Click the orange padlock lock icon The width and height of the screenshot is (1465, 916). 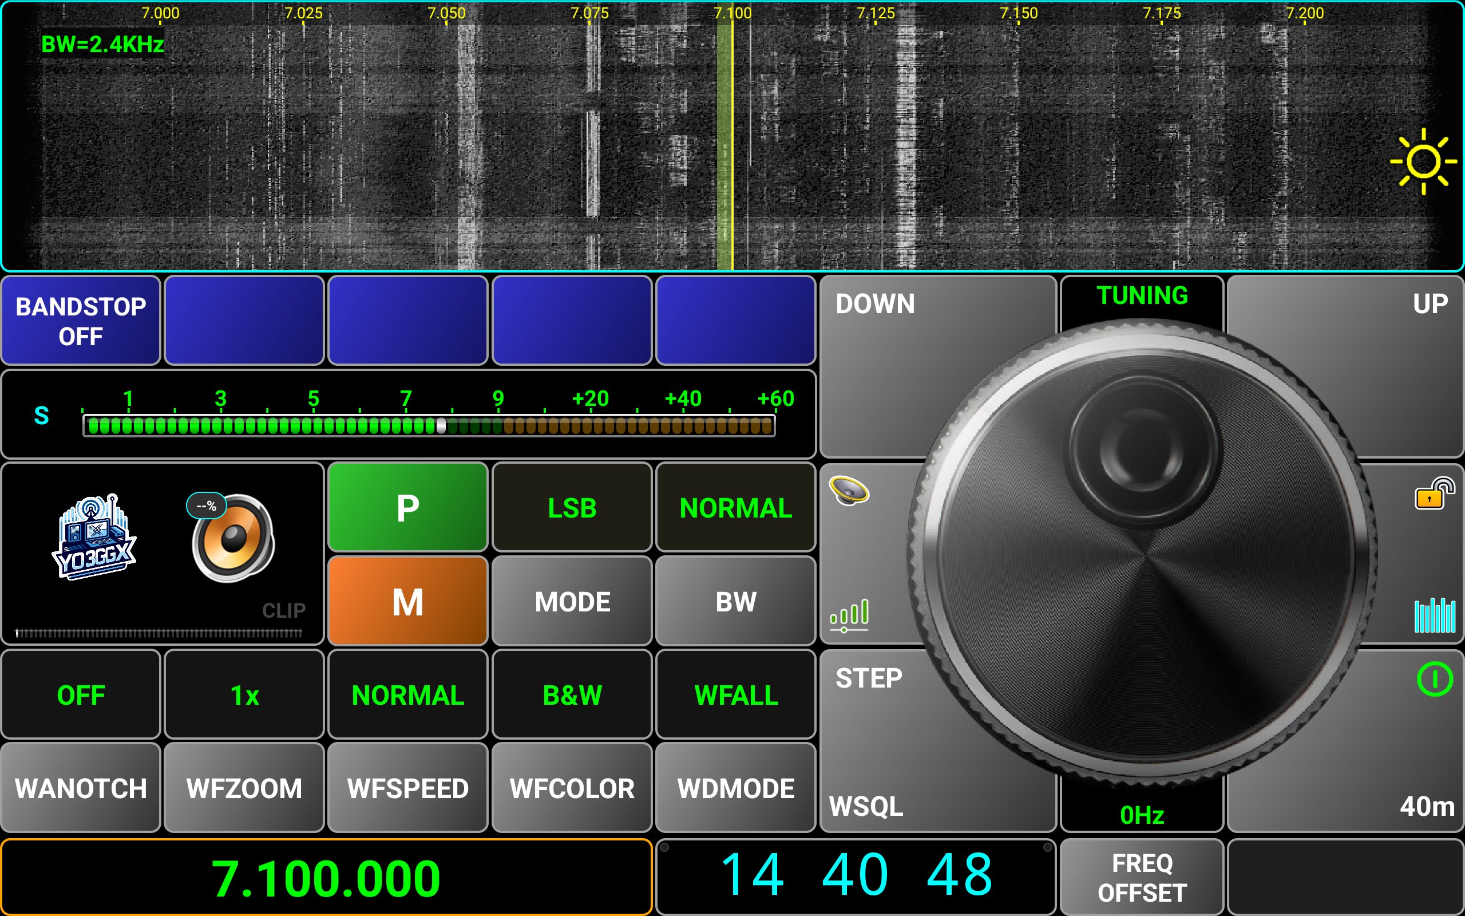point(1434,493)
